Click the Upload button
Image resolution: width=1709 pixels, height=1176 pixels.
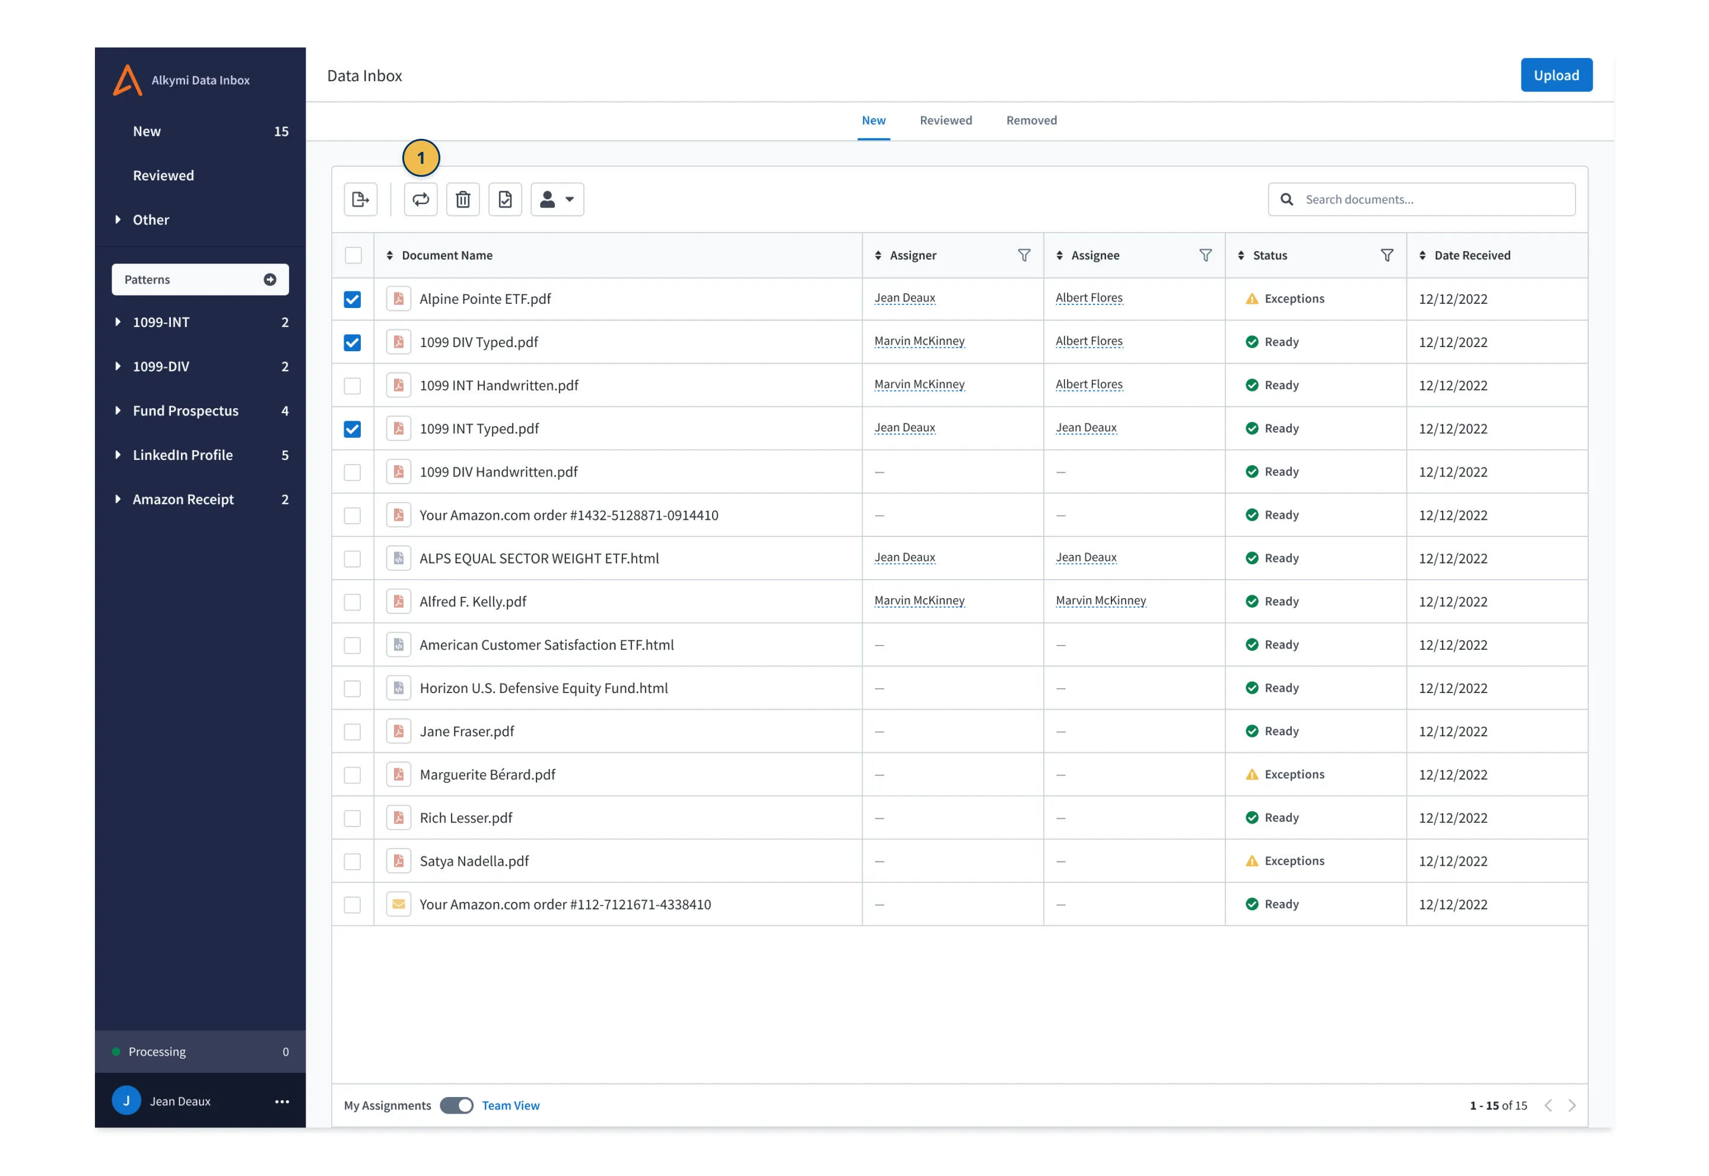click(1556, 75)
